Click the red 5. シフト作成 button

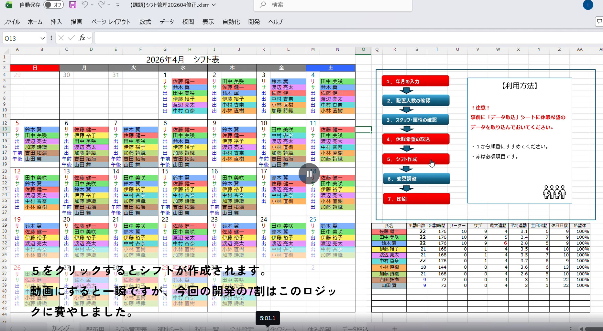[416, 159]
